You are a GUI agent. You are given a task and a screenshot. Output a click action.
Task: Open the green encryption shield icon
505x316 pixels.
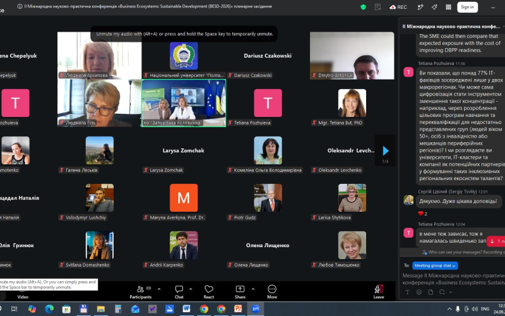(364, 7)
